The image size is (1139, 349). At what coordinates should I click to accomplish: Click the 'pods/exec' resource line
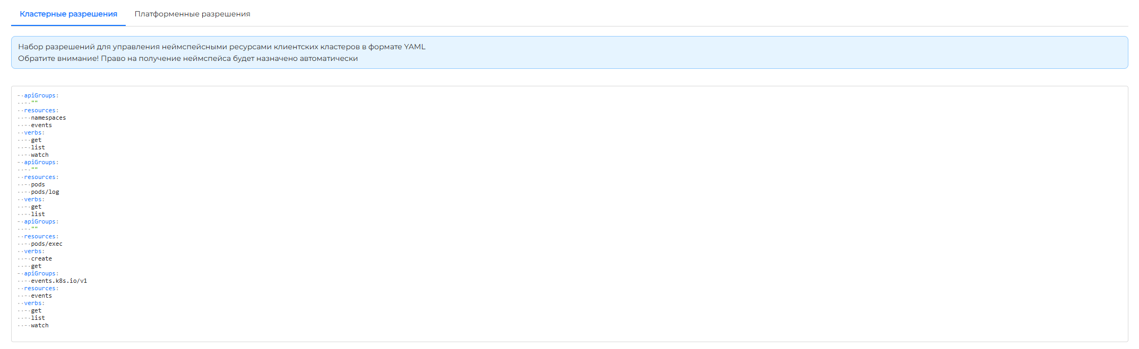pos(47,244)
